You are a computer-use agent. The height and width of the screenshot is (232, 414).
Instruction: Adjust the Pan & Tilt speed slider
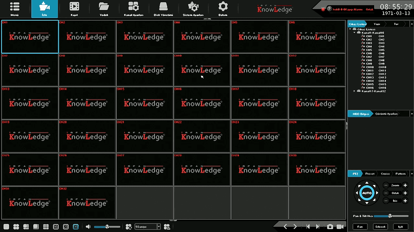coord(390,216)
